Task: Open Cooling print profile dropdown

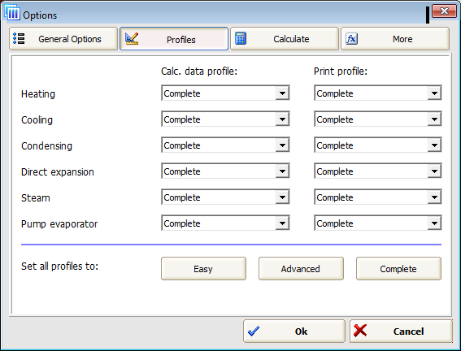Action: 377,119
